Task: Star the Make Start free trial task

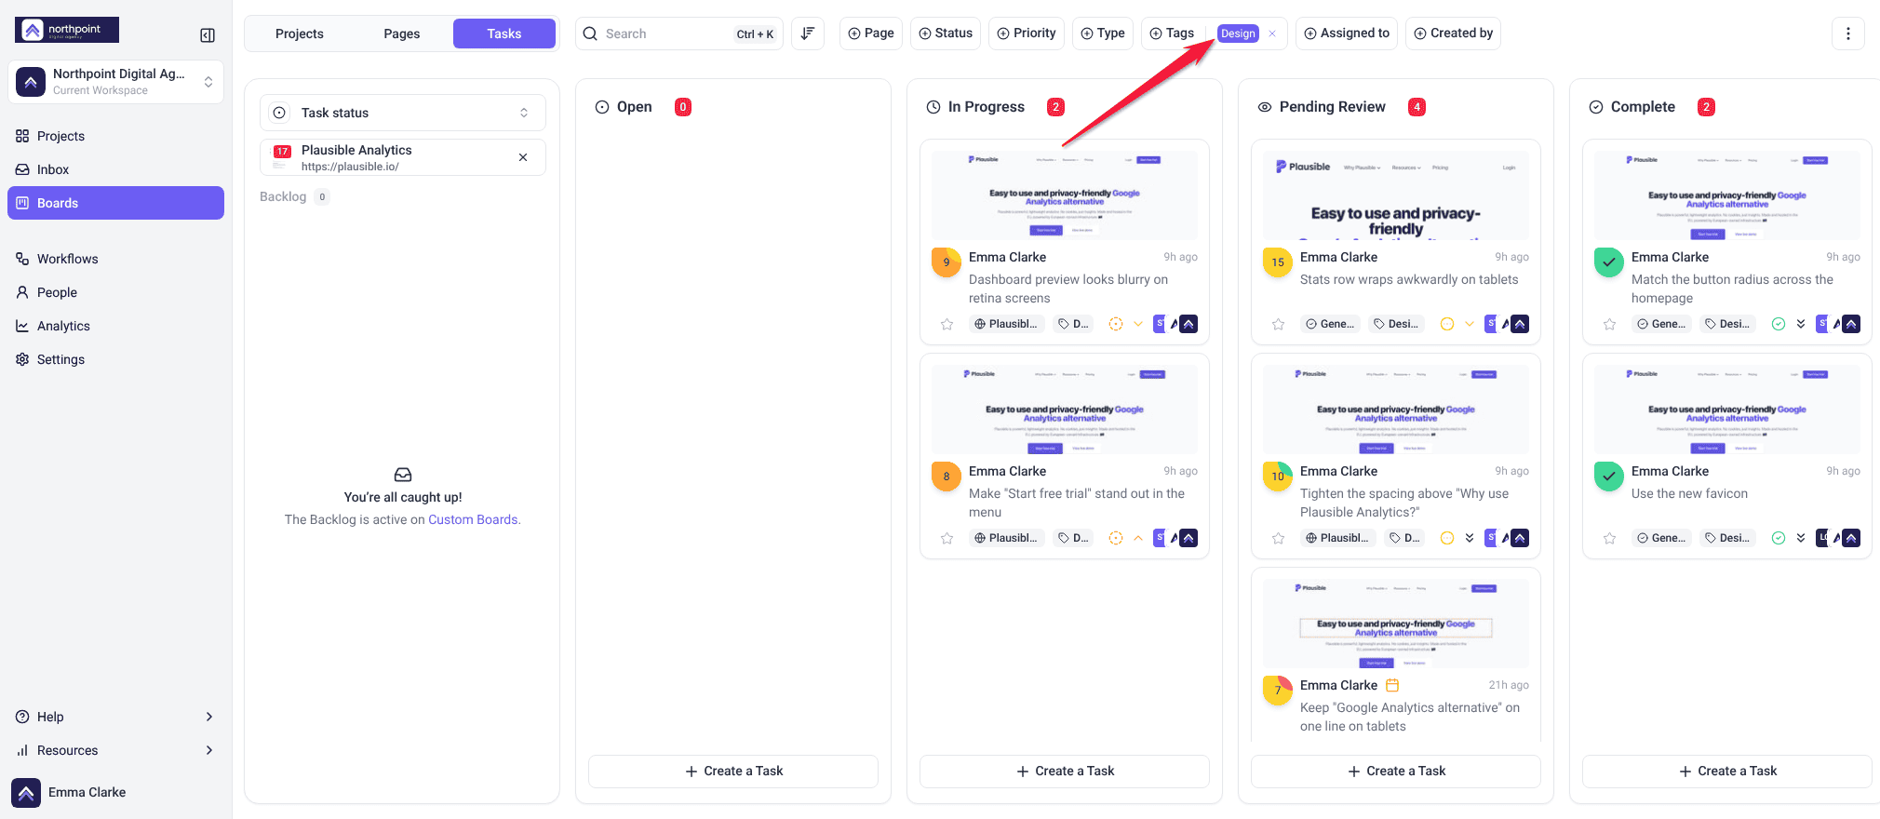Action: coord(947,538)
